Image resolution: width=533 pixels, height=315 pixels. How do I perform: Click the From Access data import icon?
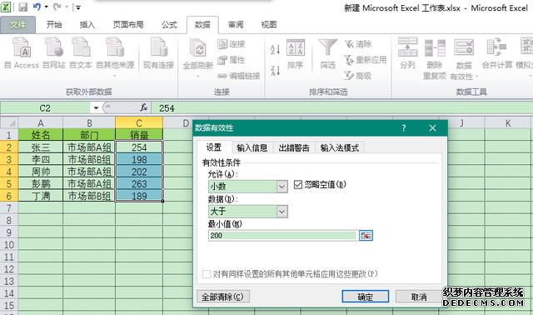(x=22, y=47)
